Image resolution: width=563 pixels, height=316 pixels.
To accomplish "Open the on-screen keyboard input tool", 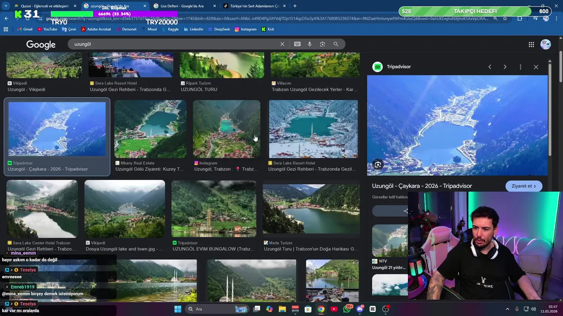I will pos(297,44).
